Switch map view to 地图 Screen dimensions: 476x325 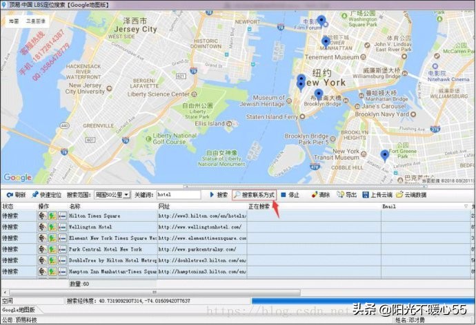tap(14, 21)
